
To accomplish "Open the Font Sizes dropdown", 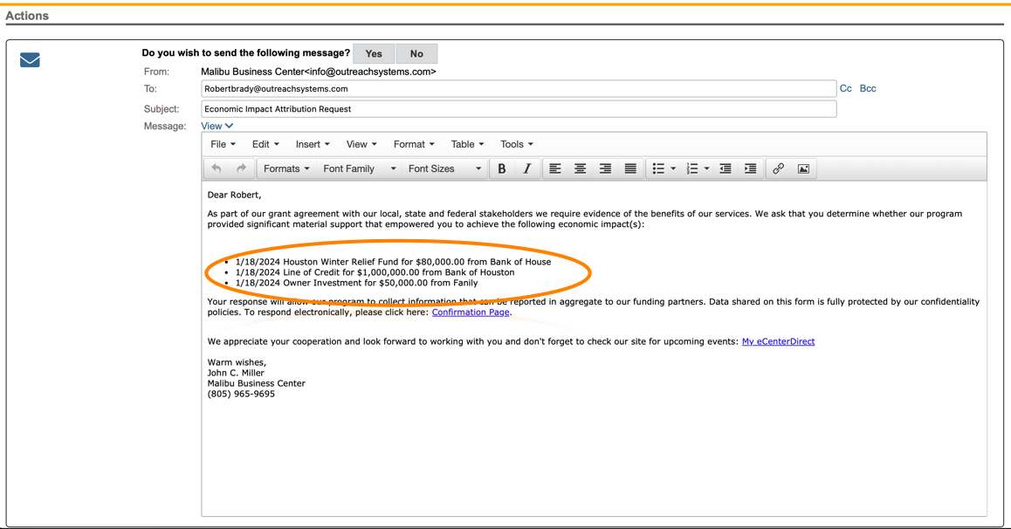I will pyautogui.click(x=444, y=168).
